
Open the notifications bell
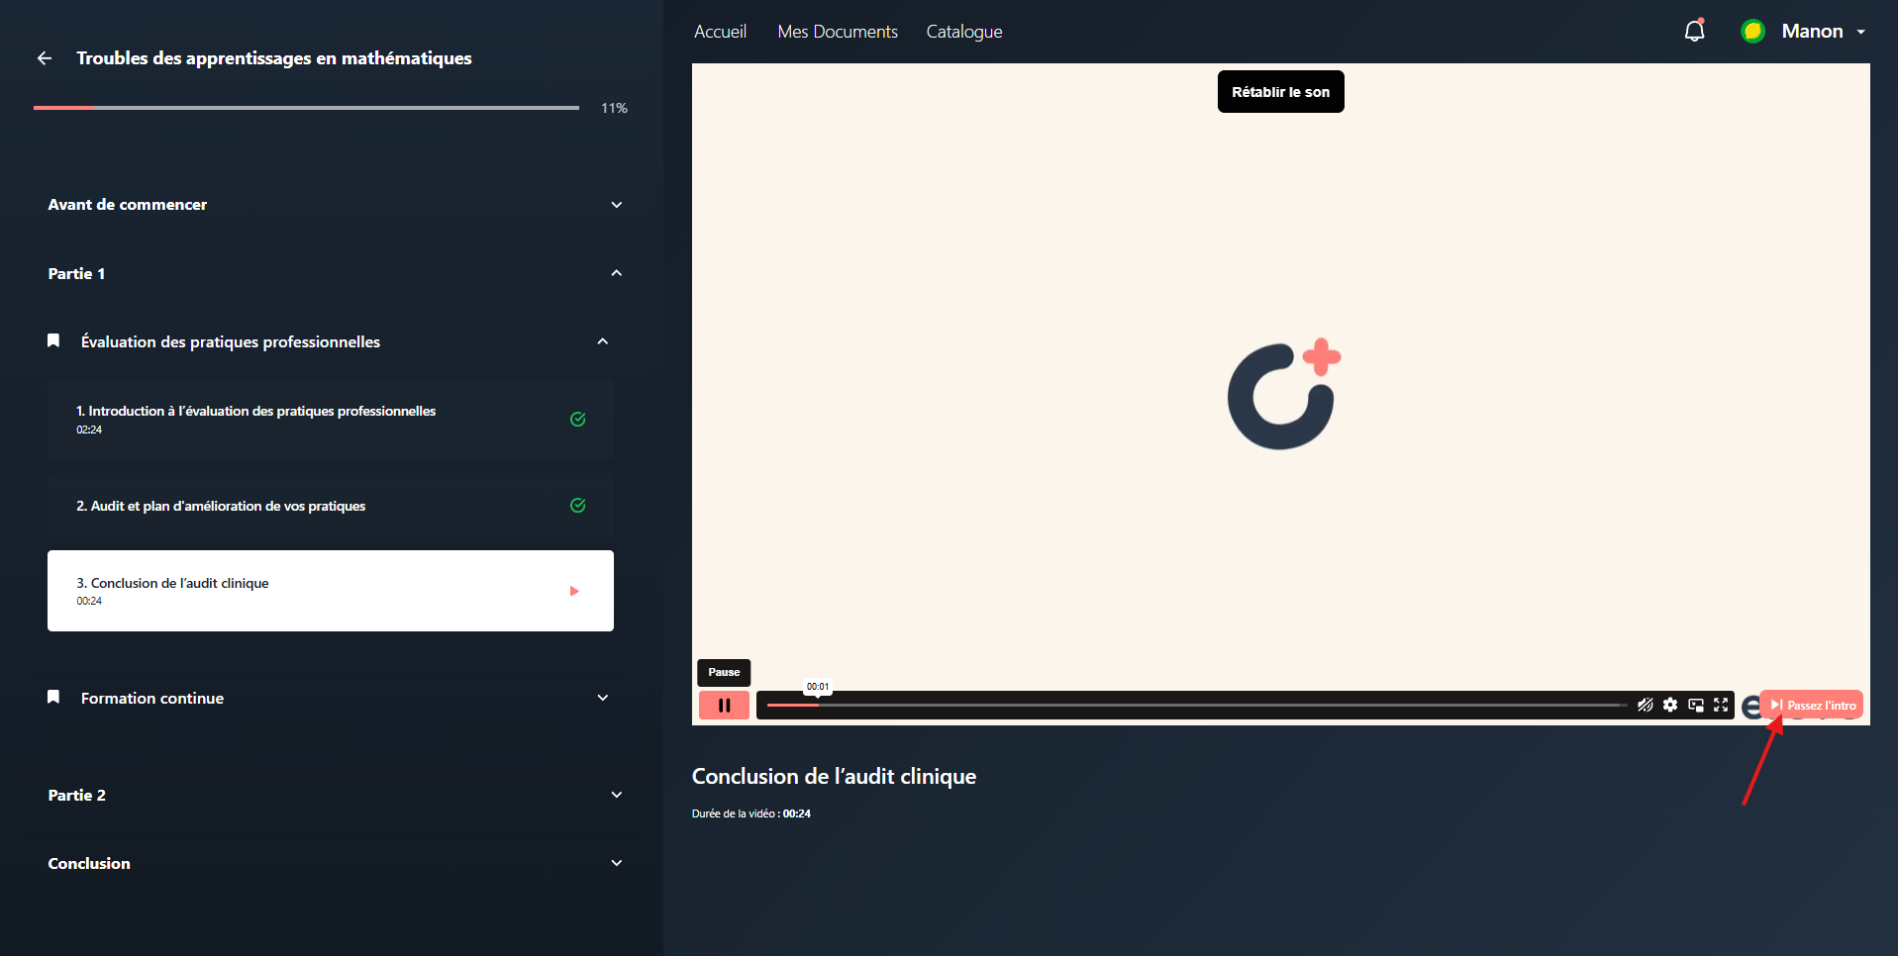[1694, 31]
